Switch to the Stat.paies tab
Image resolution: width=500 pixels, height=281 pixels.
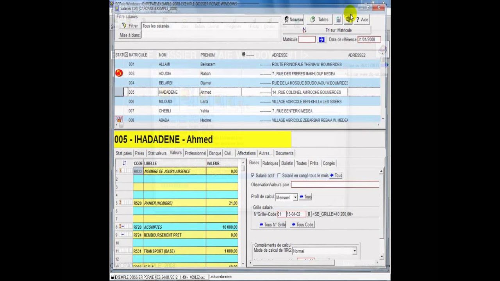124,153
